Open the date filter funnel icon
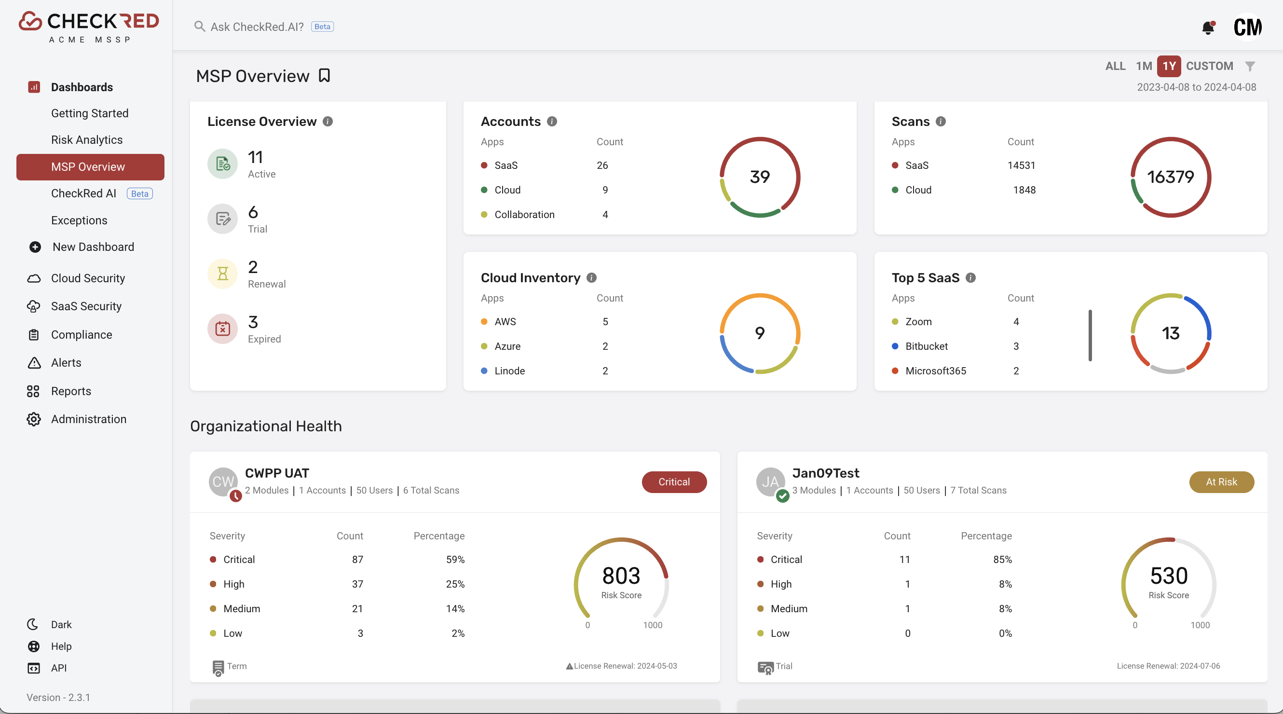 click(x=1250, y=66)
